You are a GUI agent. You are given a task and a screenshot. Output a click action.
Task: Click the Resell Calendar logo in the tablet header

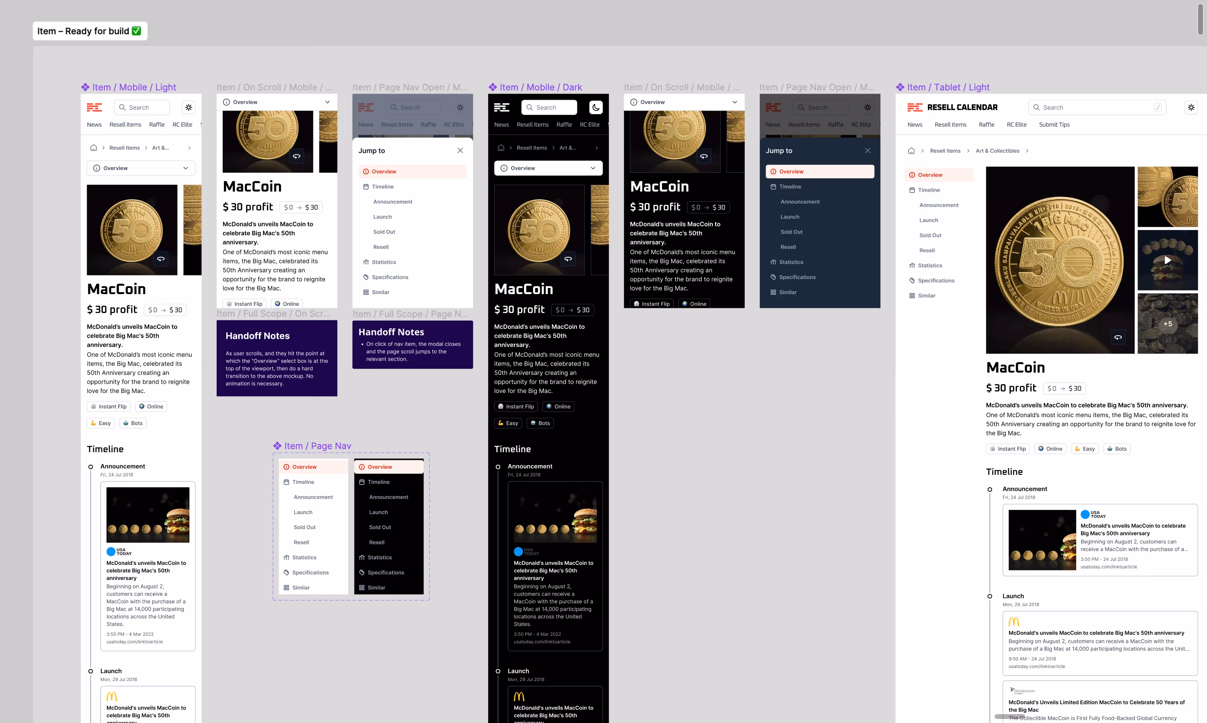(952, 107)
